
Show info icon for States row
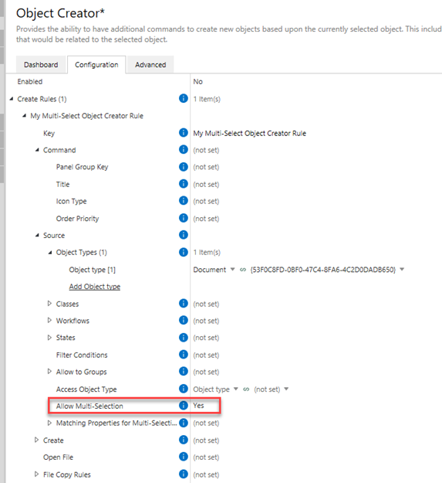point(183,337)
